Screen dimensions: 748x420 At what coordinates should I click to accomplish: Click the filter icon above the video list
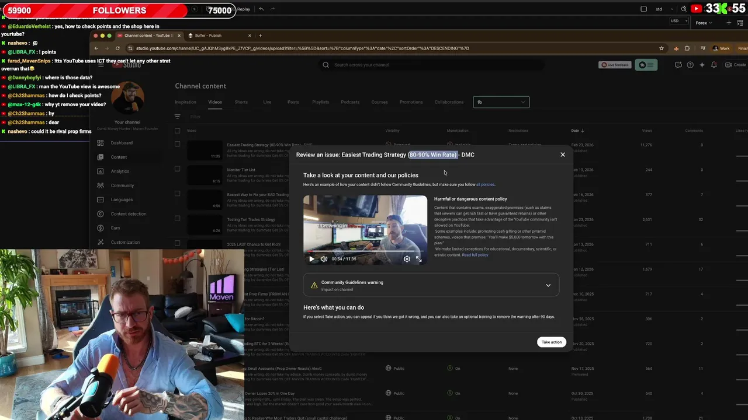[178, 117]
